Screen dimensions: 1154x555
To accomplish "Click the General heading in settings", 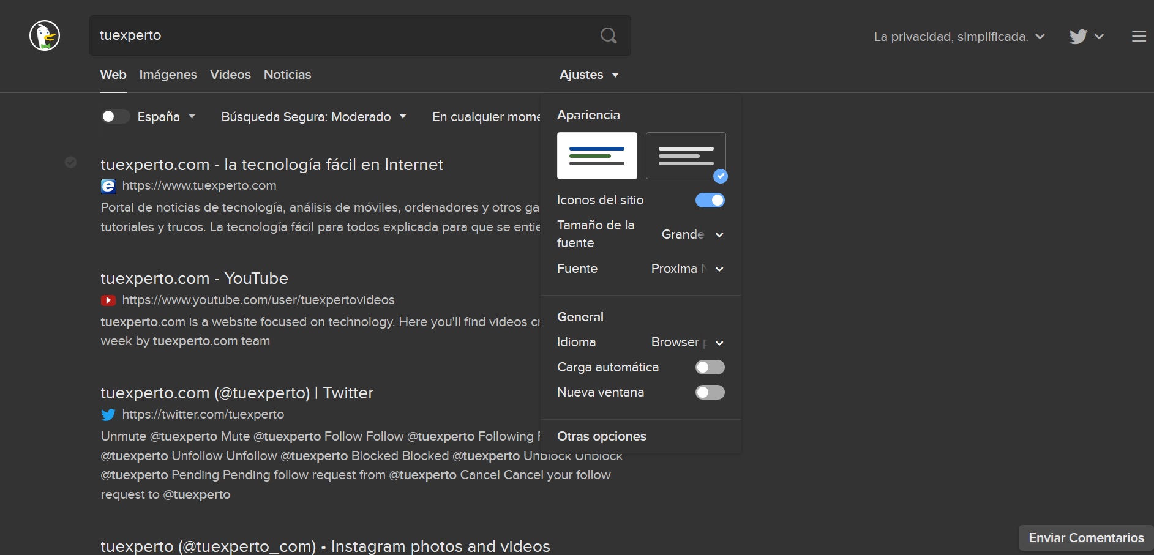I will (x=580, y=317).
